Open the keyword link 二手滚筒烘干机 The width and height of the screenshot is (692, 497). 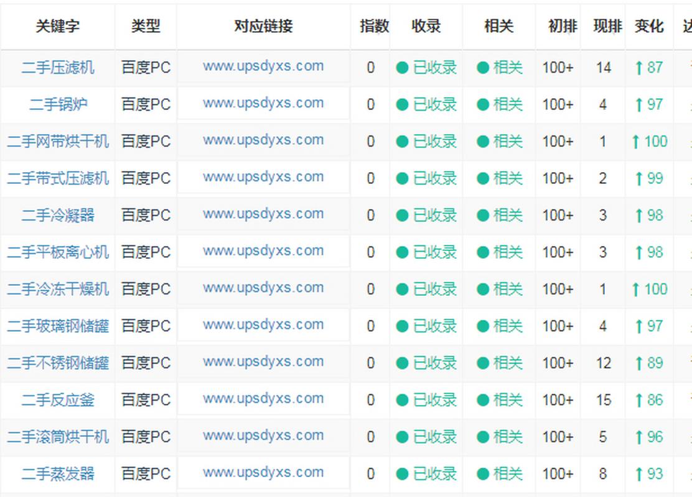pyautogui.click(x=58, y=437)
